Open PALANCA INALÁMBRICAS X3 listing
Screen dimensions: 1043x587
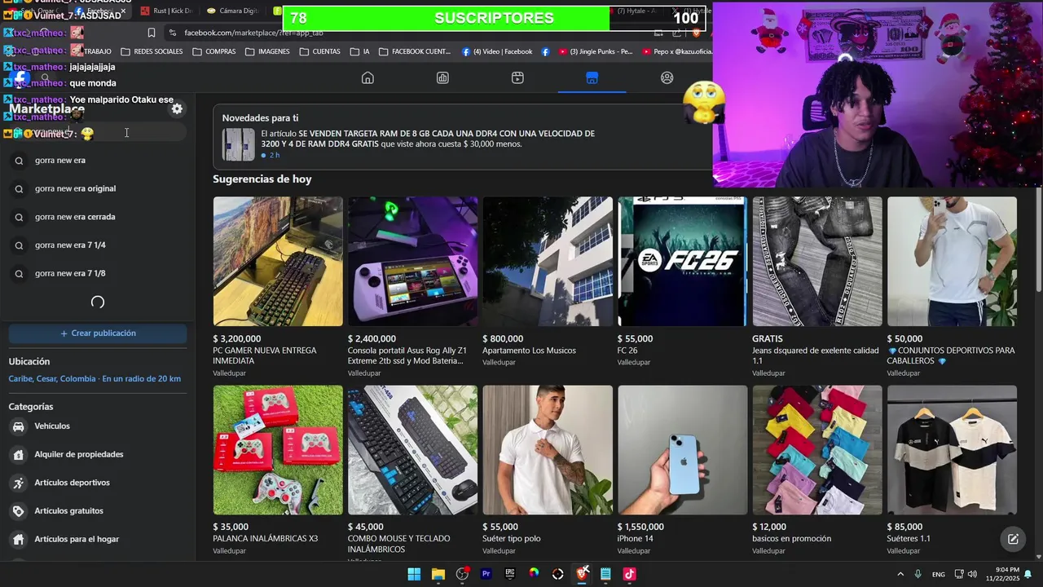(278, 450)
